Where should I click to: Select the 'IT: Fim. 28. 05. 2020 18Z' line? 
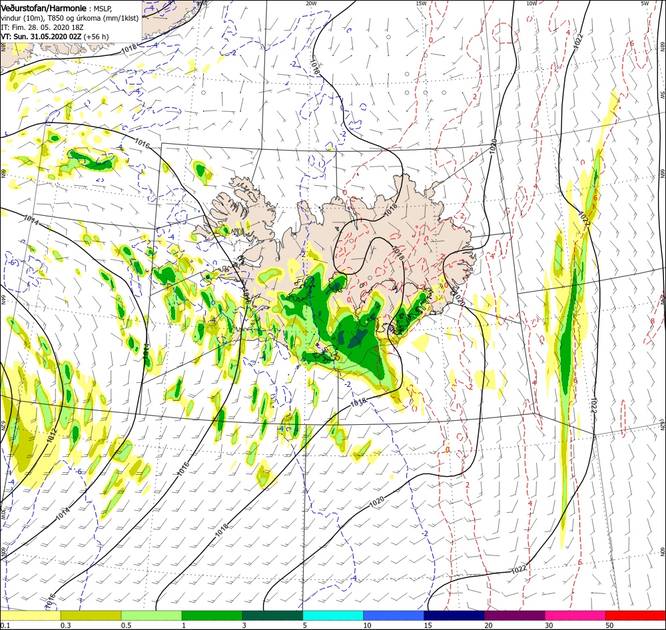pos(42,27)
